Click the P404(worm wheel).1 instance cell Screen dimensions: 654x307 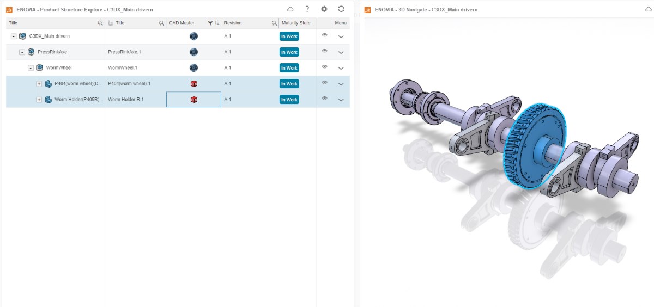tap(129, 83)
